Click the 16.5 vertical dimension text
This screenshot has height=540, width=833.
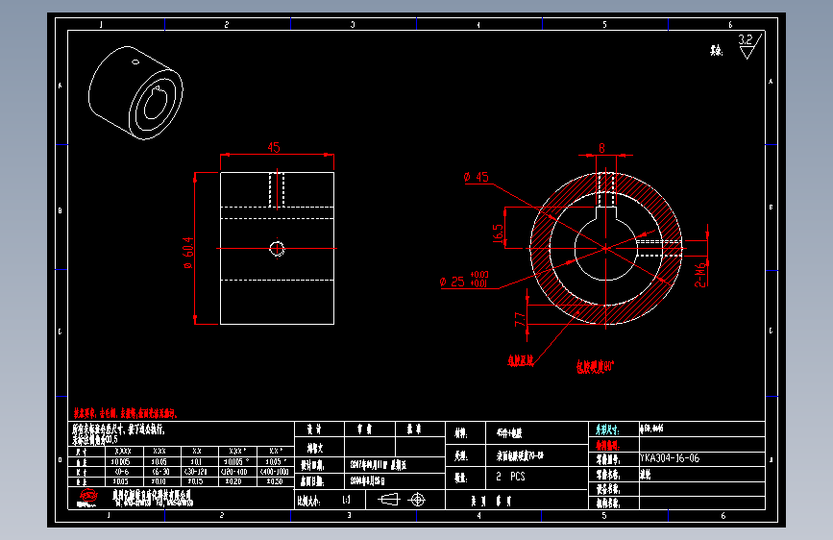(498, 233)
